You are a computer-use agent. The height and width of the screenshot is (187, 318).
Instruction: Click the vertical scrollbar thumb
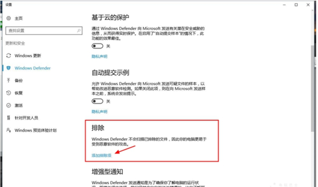[313, 89]
